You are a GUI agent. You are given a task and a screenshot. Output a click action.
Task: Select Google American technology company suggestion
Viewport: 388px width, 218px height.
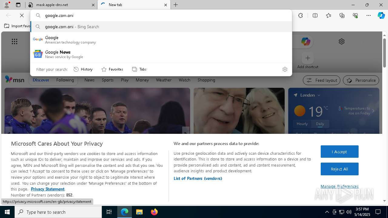pos(161,40)
